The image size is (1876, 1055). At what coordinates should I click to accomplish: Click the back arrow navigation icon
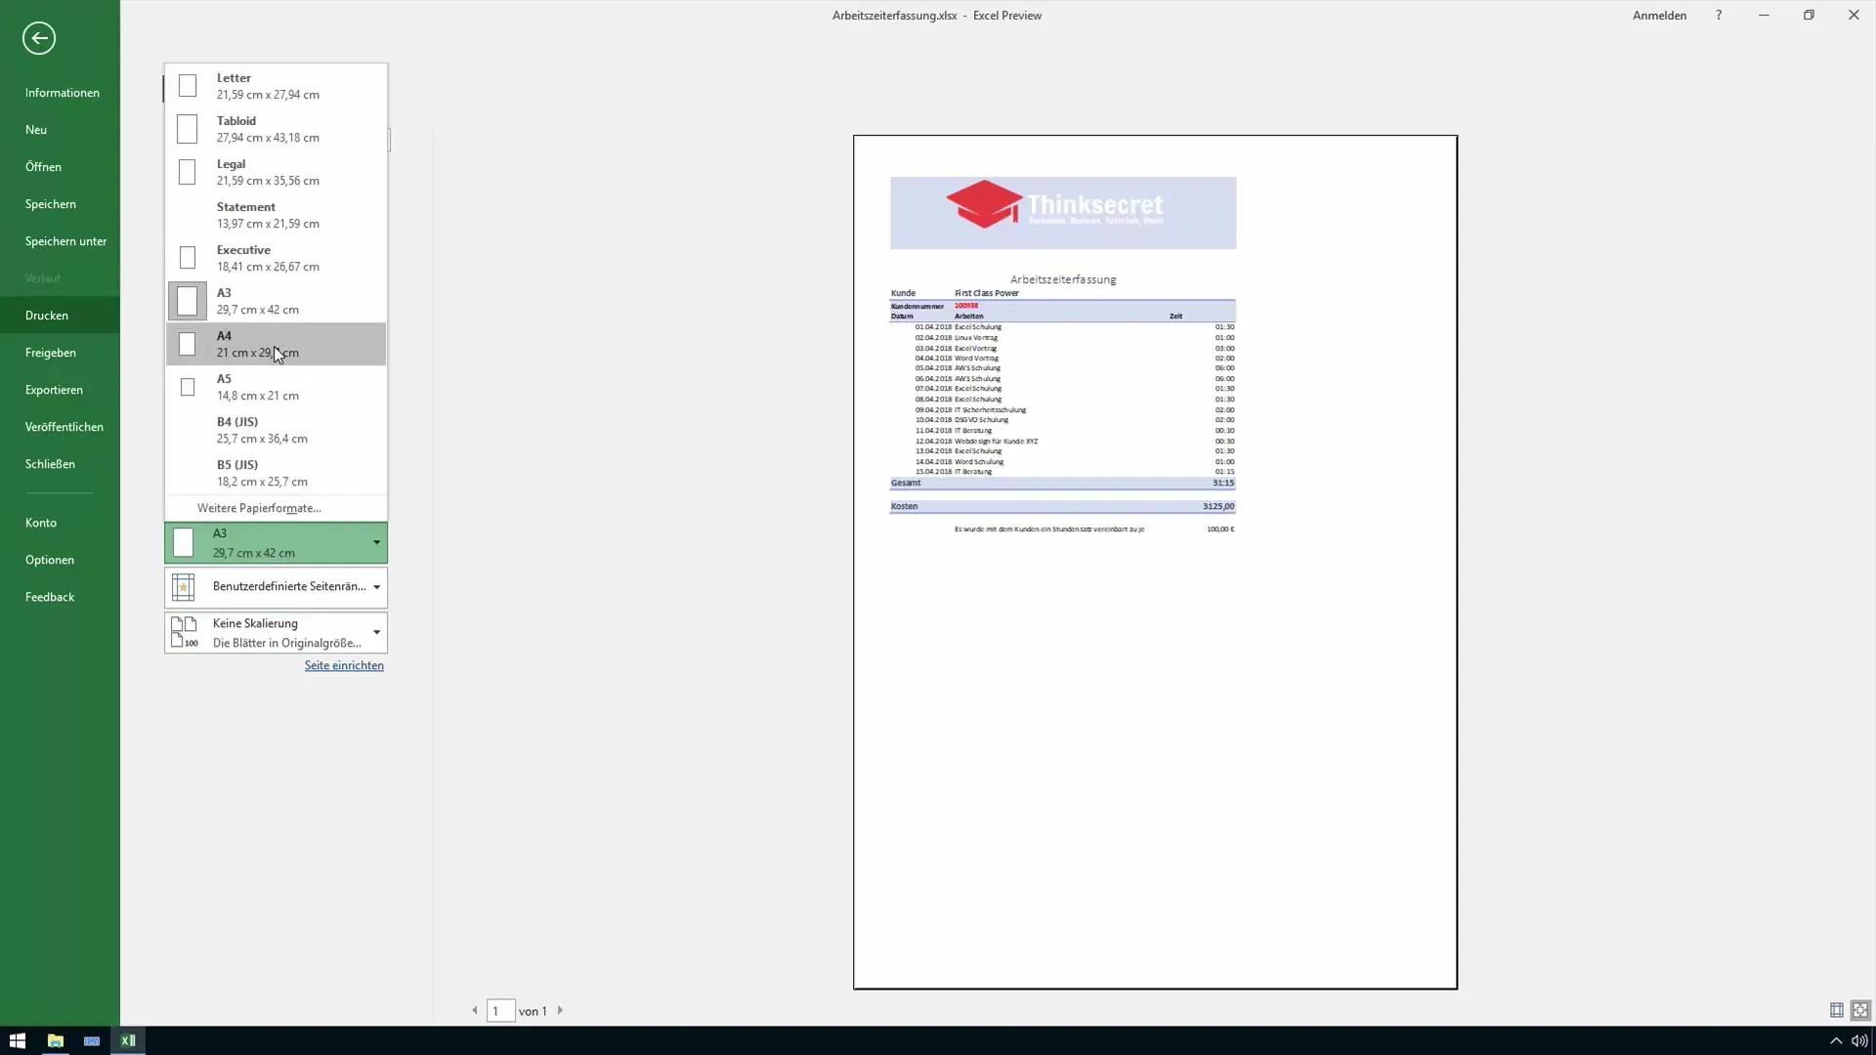(37, 37)
